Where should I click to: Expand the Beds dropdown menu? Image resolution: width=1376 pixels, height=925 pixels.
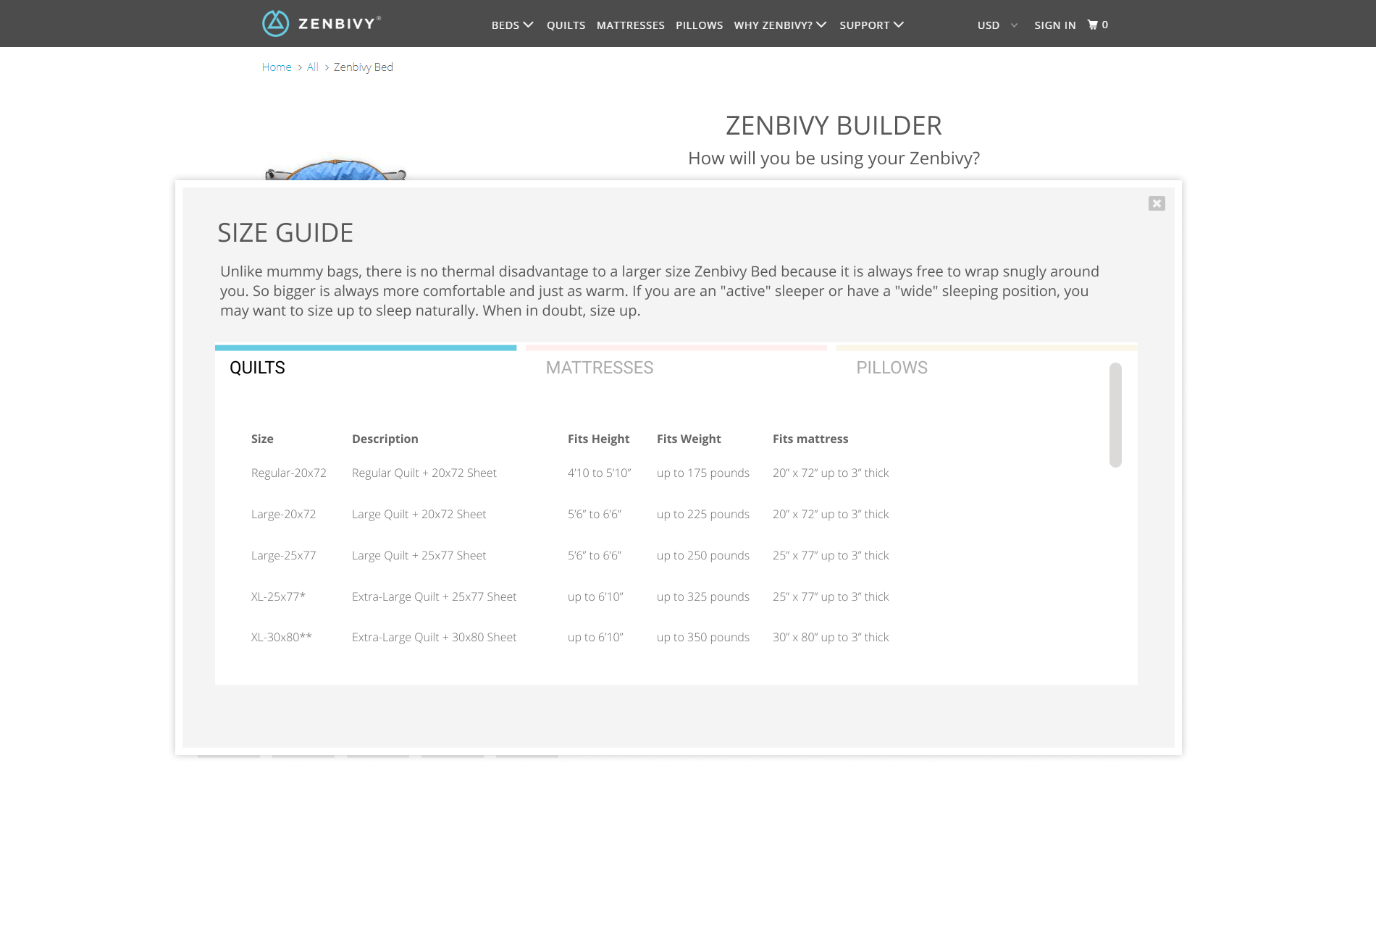coord(512,25)
